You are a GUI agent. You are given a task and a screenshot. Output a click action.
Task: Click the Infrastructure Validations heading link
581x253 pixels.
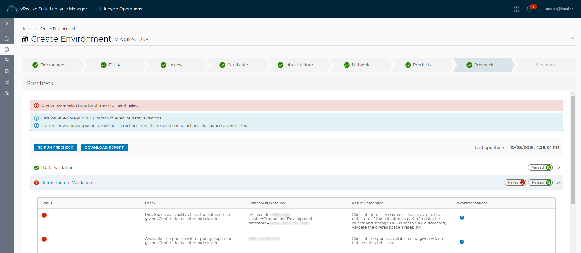click(x=69, y=183)
